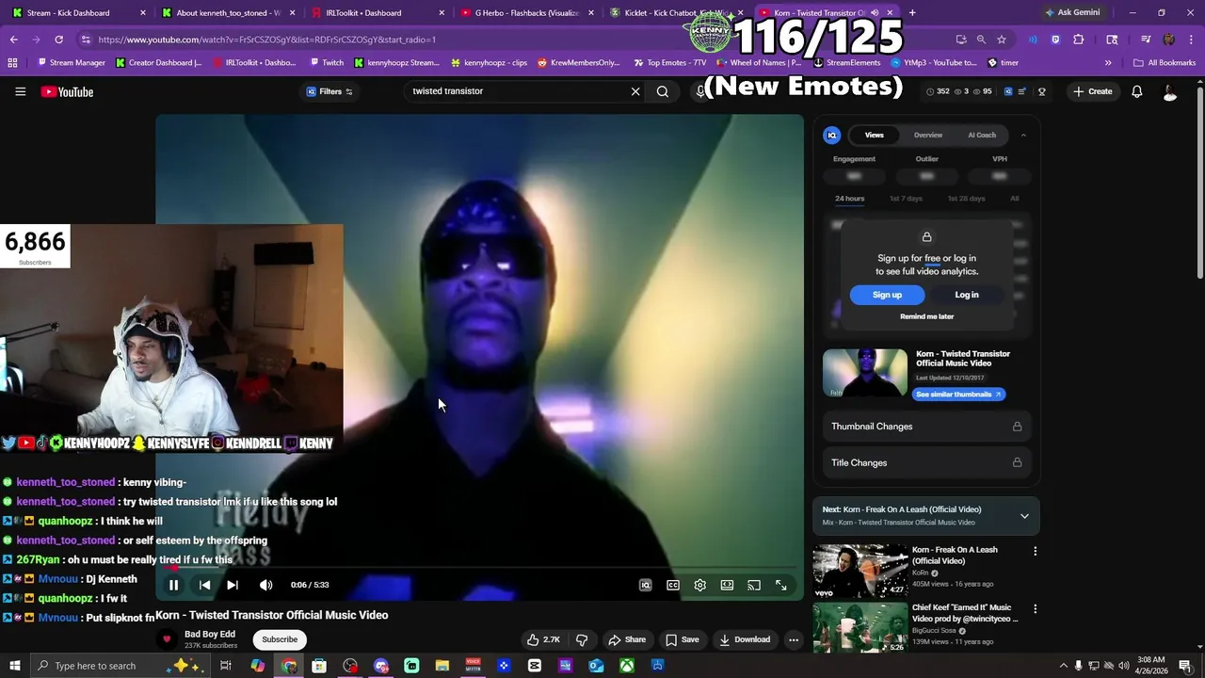Save the video to a playlist
This screenshot has height=678, width=1205.
(683, 639)
